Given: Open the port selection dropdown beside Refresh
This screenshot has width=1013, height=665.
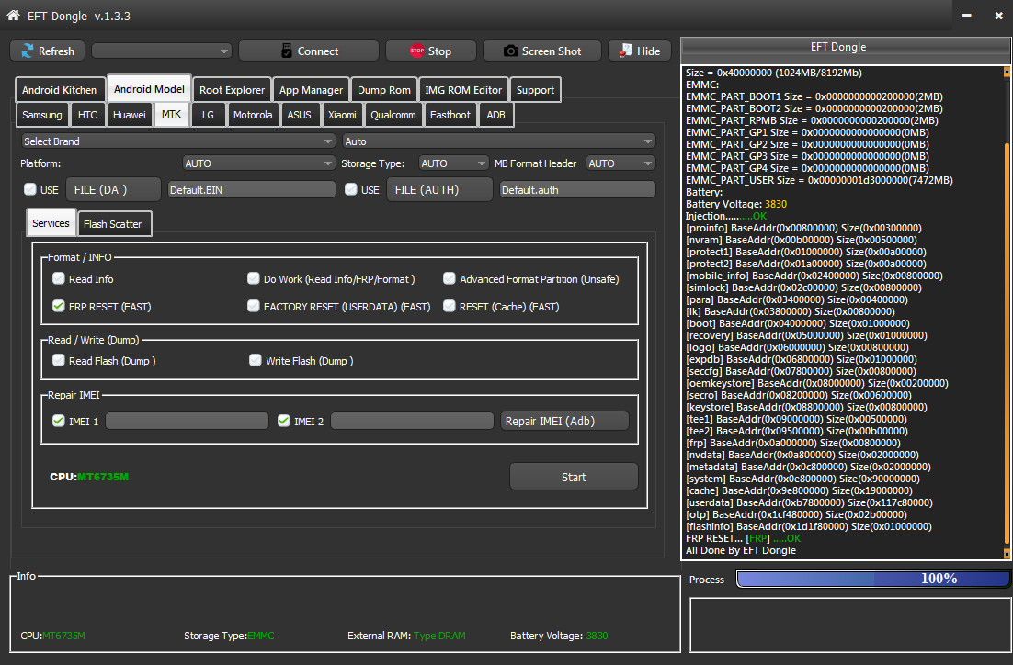Looking at the screenshot, I should pyautogui.click(x=162, y=51).
